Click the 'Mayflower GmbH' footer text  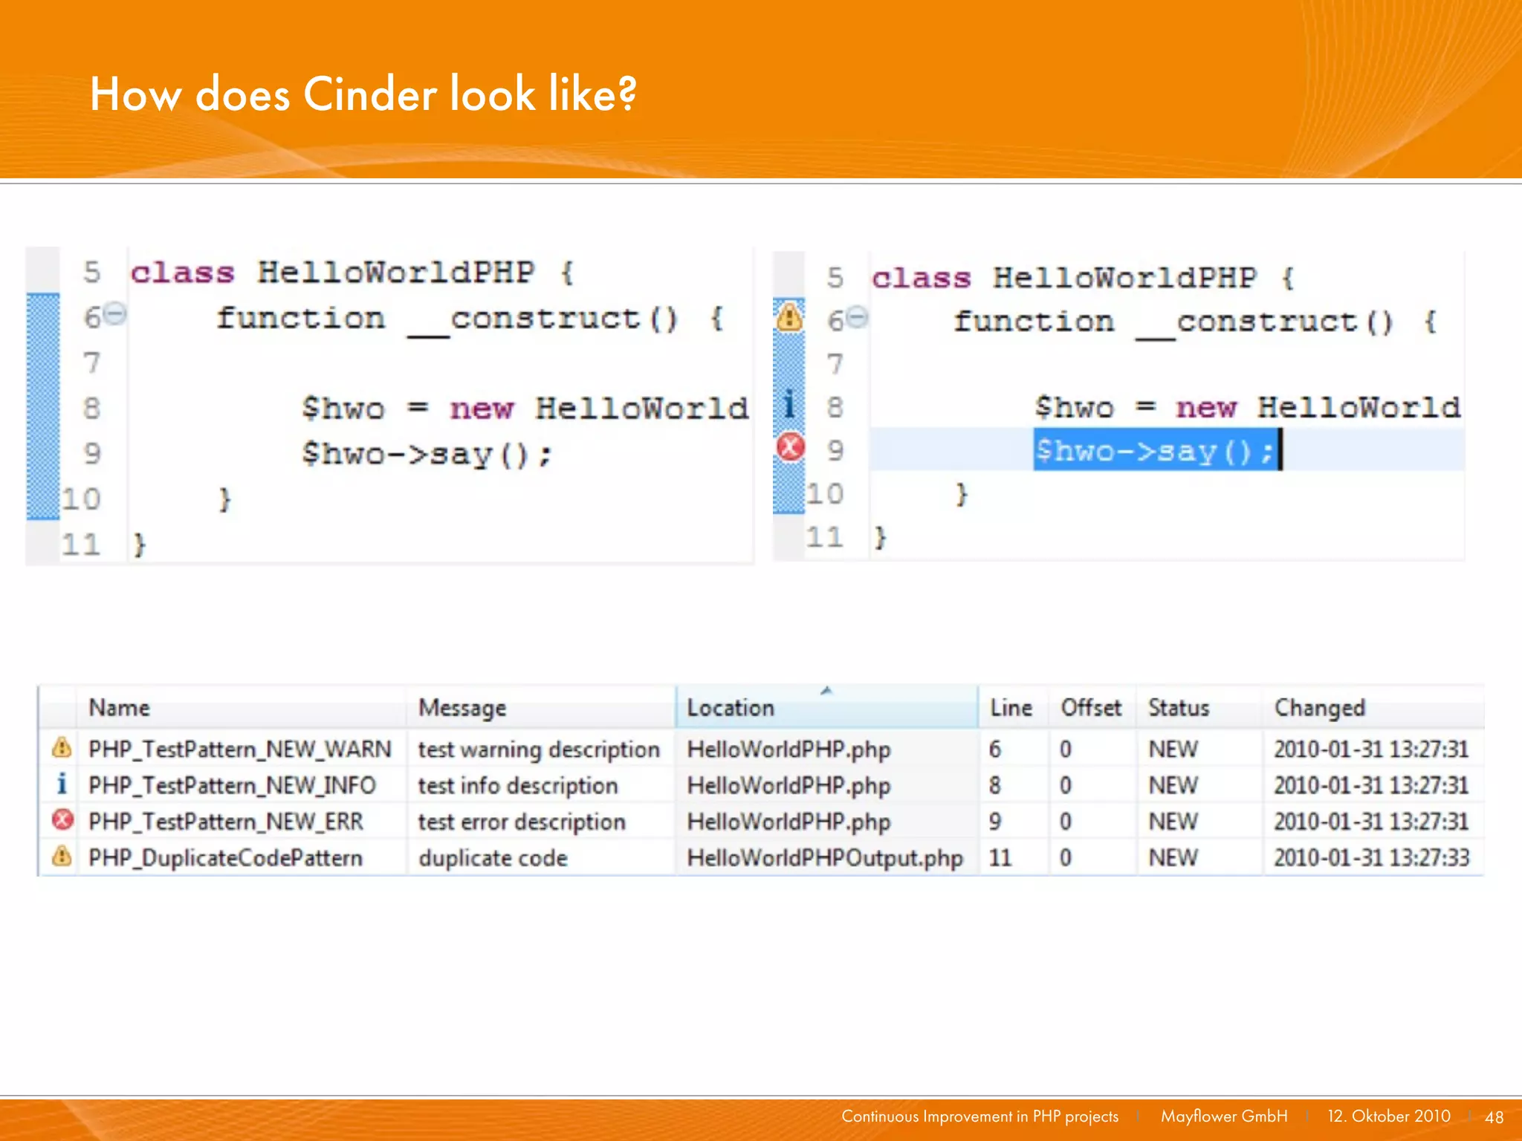pos(1224,1116)
